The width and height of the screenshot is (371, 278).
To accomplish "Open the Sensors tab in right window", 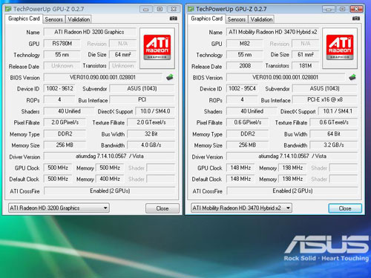I will click(237, 19).
